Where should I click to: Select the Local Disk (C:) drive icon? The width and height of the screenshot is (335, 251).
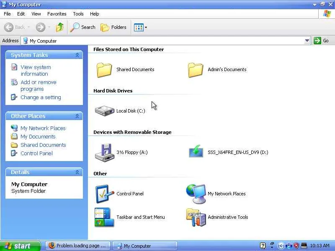[x=104, y=111]
